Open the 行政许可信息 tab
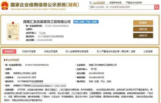 (x=29, y=51)
